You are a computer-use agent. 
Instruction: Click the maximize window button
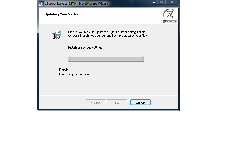pos(162,3)
